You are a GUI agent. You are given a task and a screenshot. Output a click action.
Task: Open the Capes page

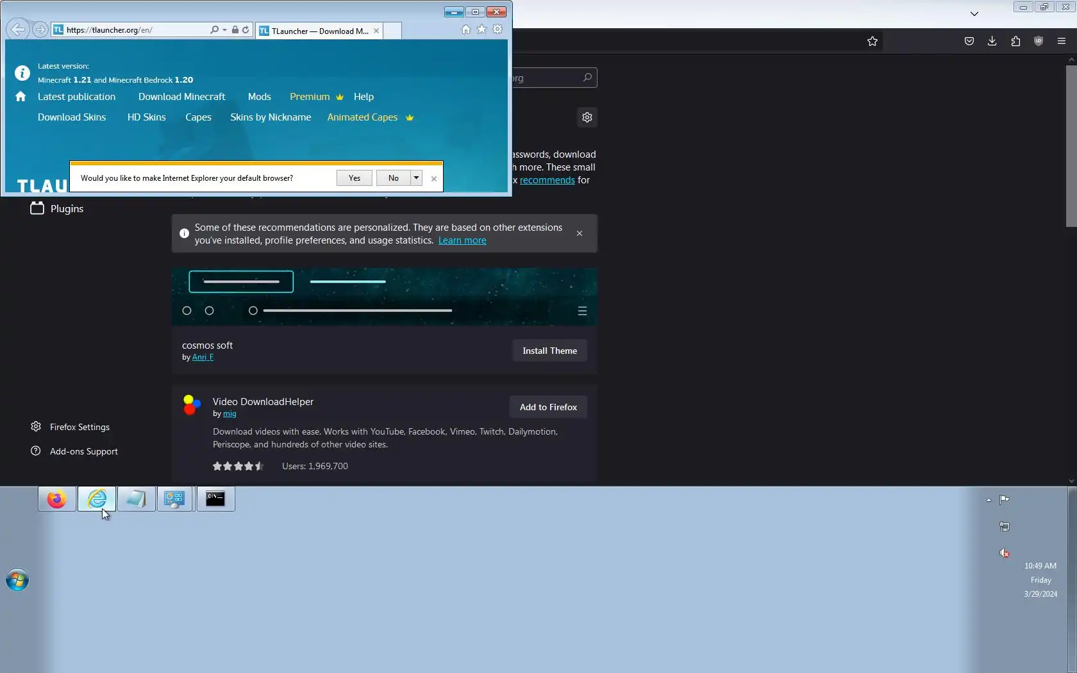[198, 117]
